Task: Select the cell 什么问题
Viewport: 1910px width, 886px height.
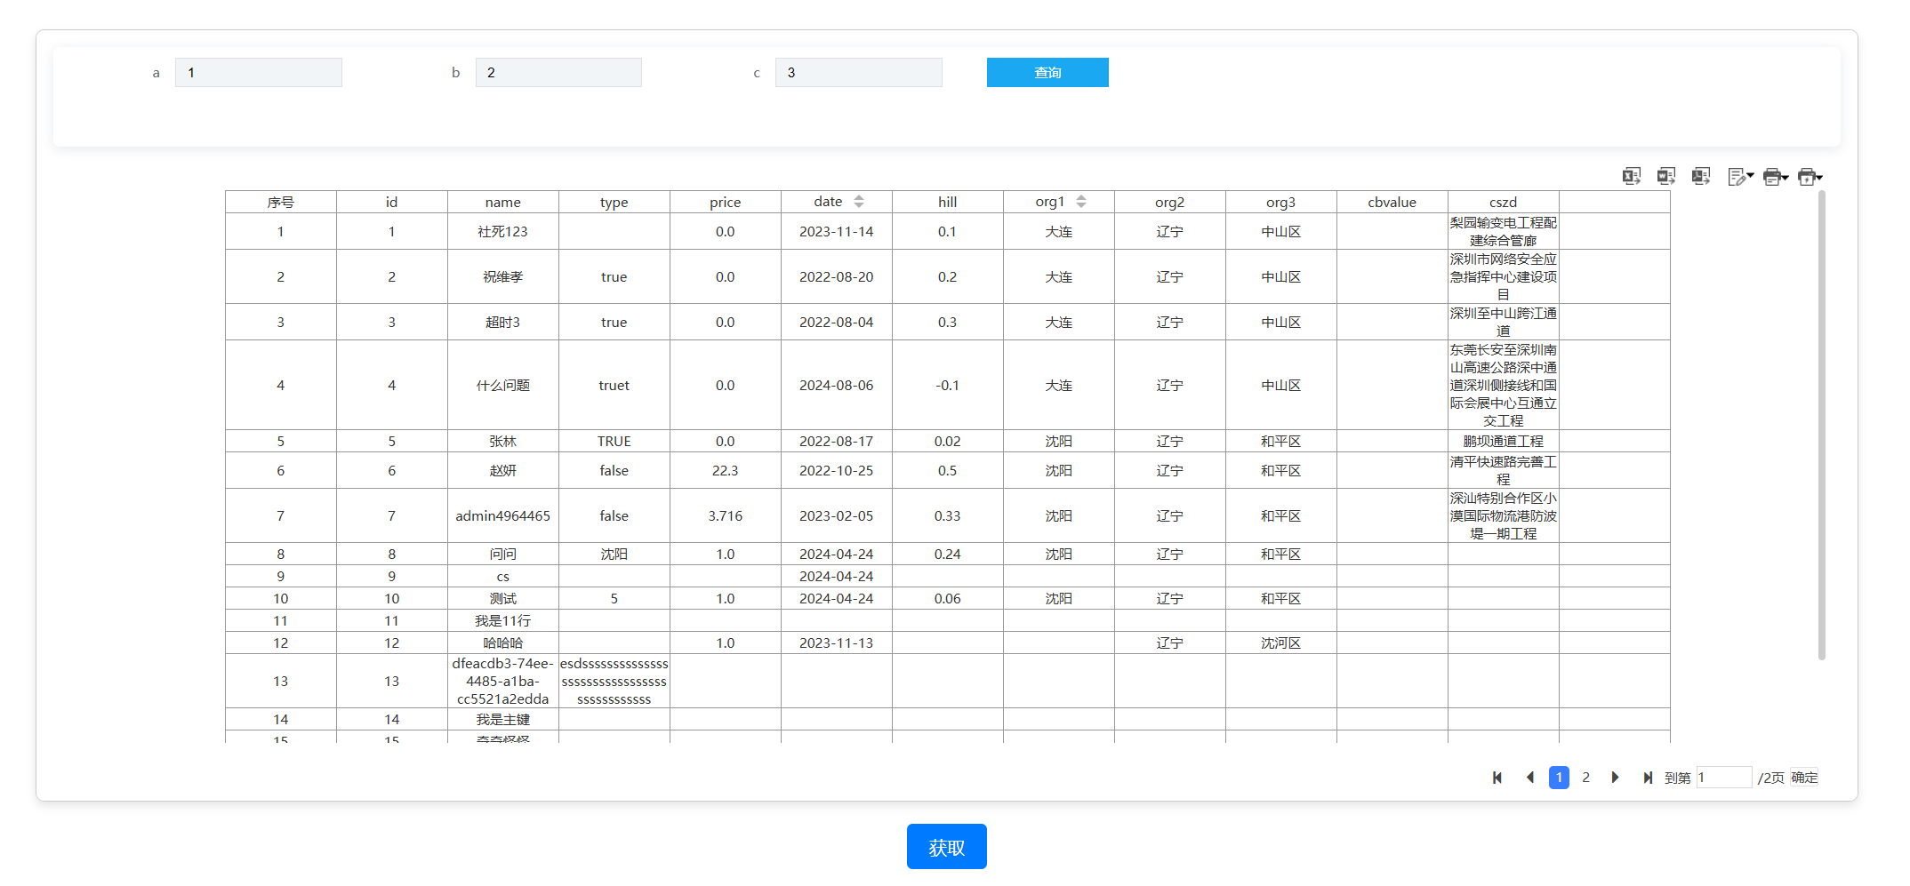Action: coord(503,386)
